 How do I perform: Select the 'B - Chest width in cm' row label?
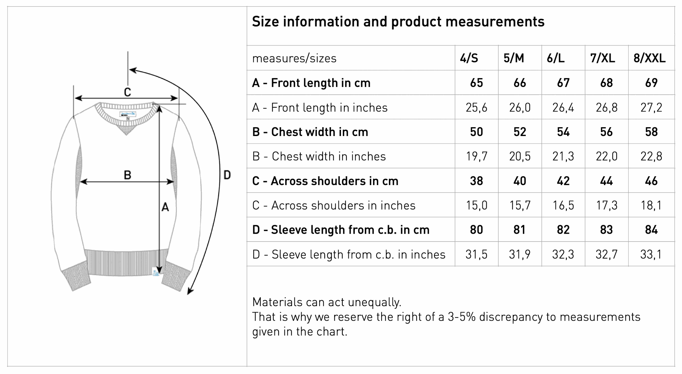pyautogui.click(x=310, y=132)
